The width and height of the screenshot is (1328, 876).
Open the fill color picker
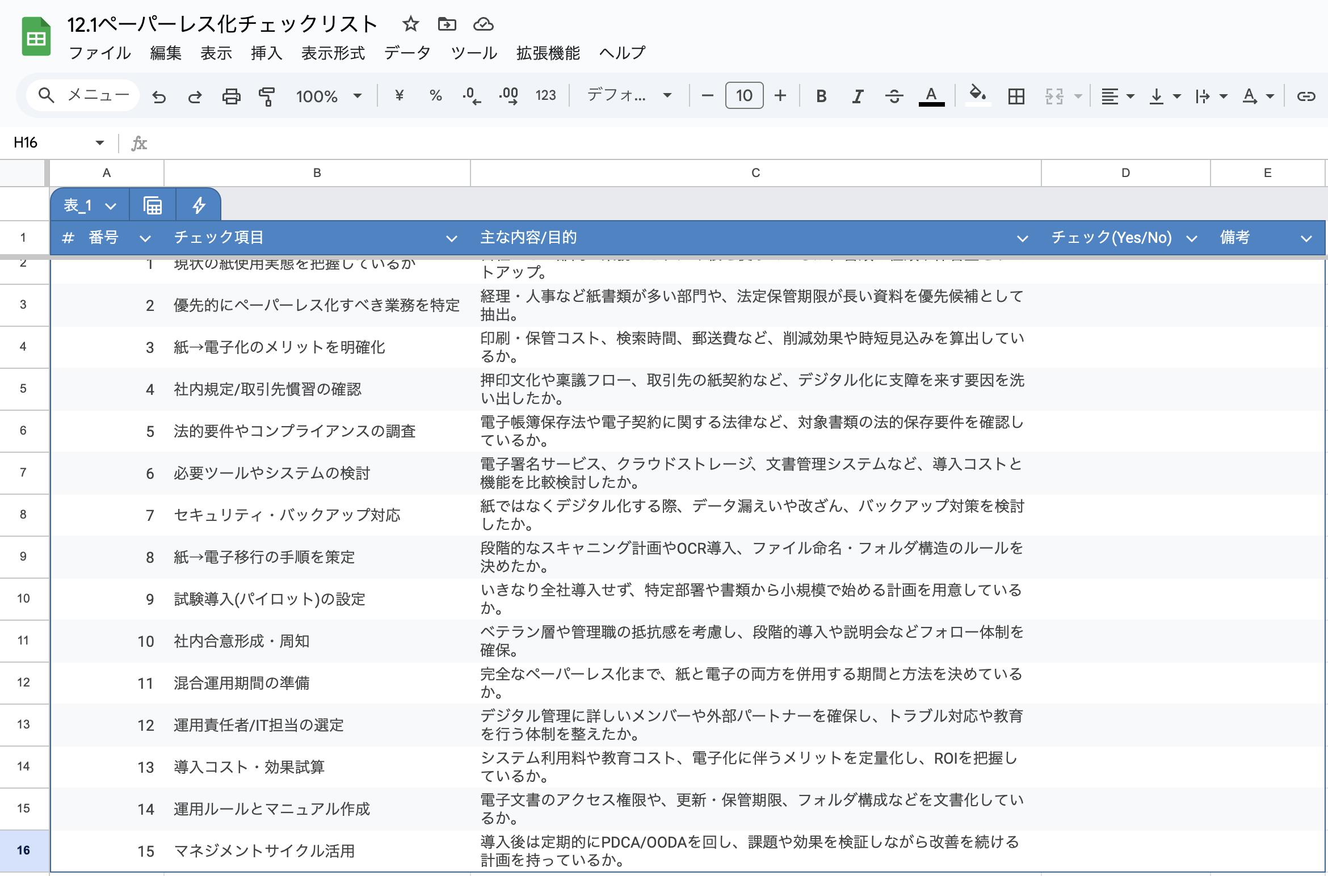(x=977, y=95)
